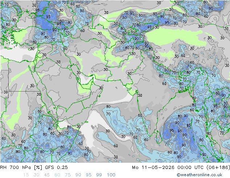Select the 75 value in the legend row
This screenshot has height=178, width=230.
68,175
